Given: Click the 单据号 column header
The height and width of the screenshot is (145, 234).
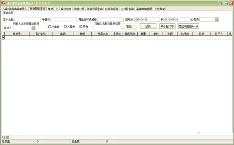Looking at the screenshot, I should (17, 34).
